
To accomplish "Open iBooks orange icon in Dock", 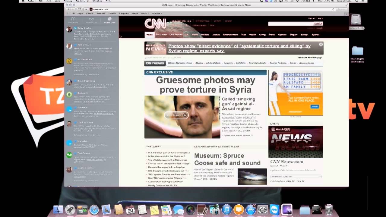I will click(x=239, y=209).
